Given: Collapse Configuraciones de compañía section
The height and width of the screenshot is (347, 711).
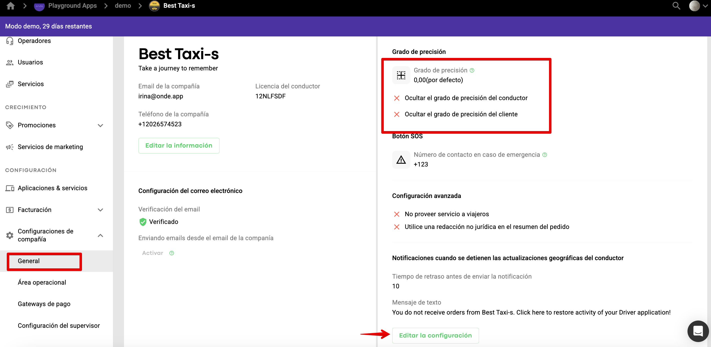Looking at the screenshot, I should click(x=100, y=235).
